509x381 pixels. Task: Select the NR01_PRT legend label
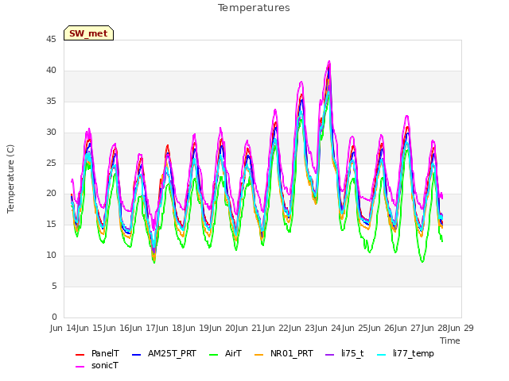(x=292, y=353)
